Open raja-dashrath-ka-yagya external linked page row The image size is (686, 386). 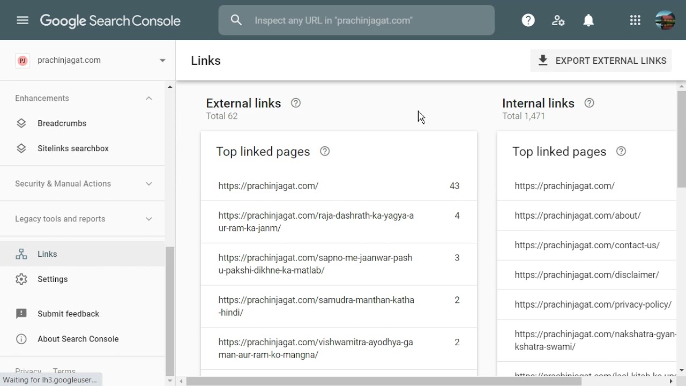tap(339, 222)
